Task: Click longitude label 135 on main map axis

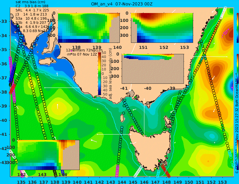Action: 21,182
